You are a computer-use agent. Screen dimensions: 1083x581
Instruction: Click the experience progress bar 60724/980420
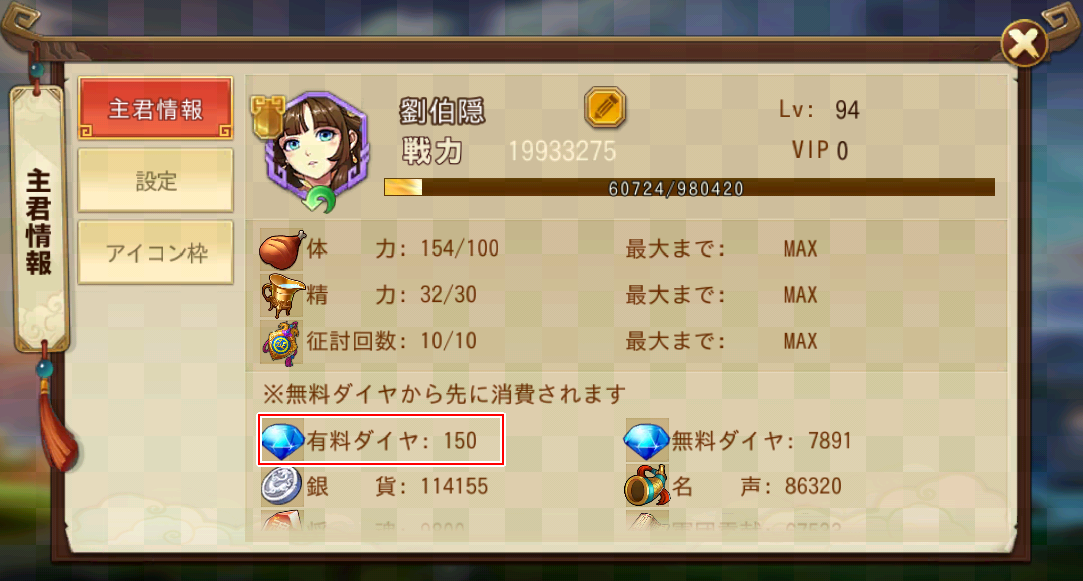(689, 188)
